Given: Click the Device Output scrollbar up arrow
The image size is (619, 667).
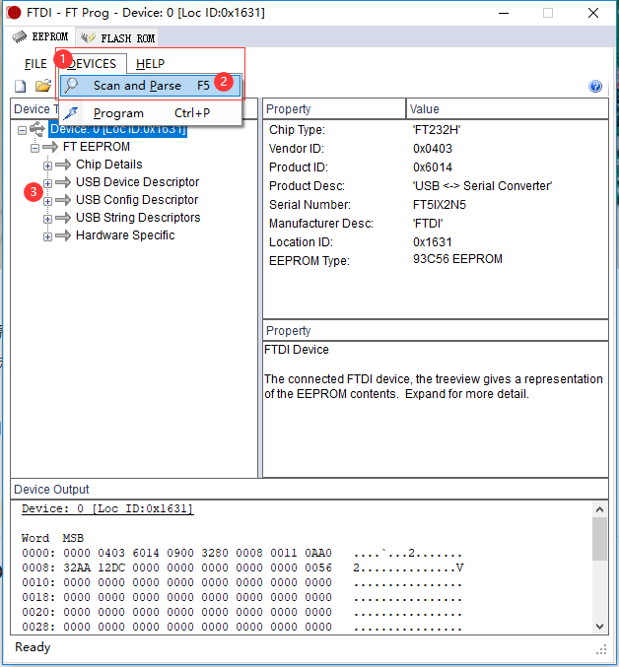Looking at the screenshot, I should click(600, 509).
